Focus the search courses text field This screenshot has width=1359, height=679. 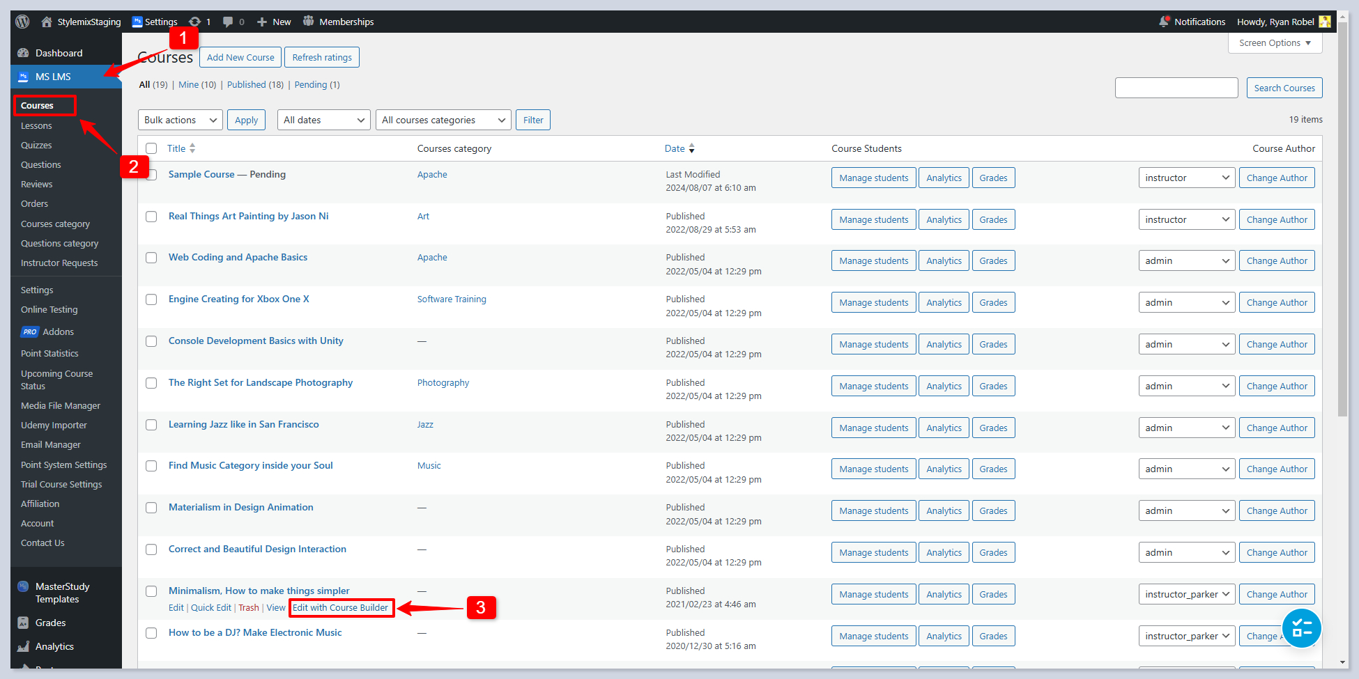click(x=1176, y=88)
